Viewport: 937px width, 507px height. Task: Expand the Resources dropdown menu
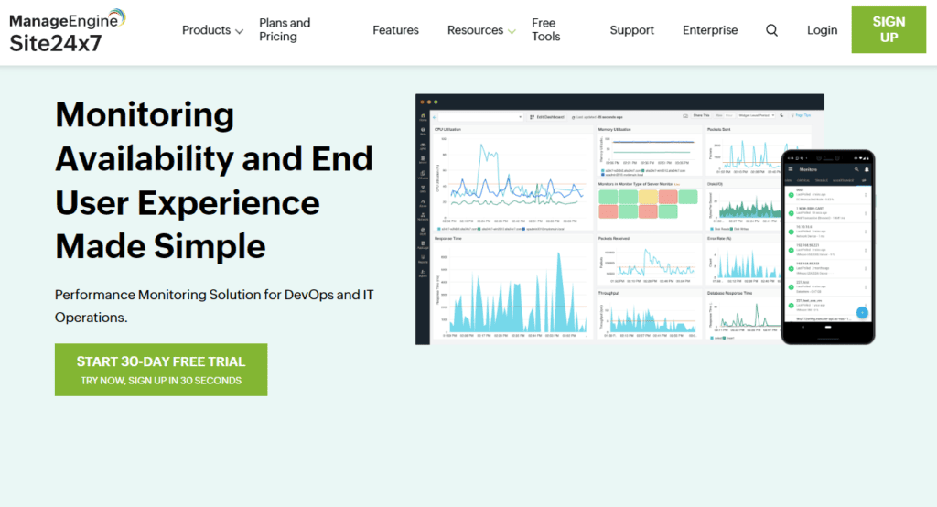pos(481,30)
